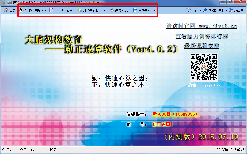Expand the 一口清训练 dropdown arrow
The image size is (247, 154).
tap(75, 10)
